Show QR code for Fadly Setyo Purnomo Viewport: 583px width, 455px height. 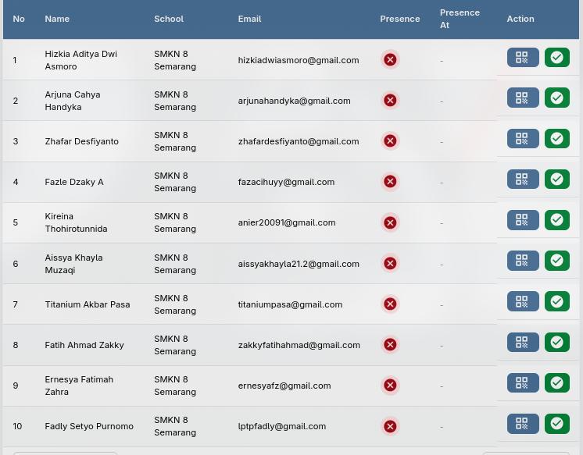point(522,424)
